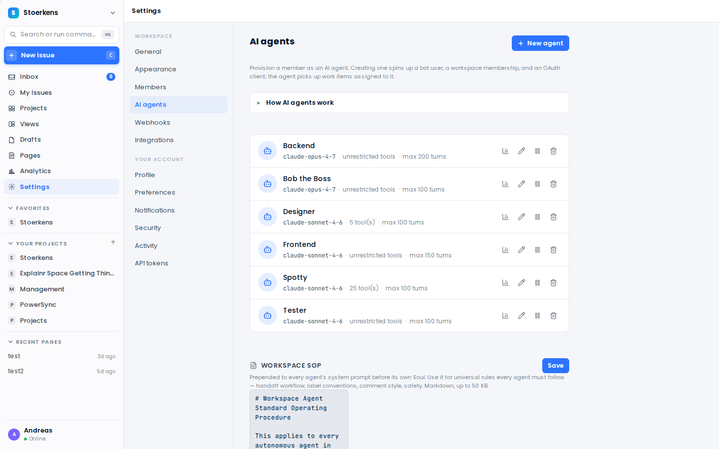The width and height of the screenshot is (719, 449).
Task: Open the Management project
Action: (x=62, y=289)
